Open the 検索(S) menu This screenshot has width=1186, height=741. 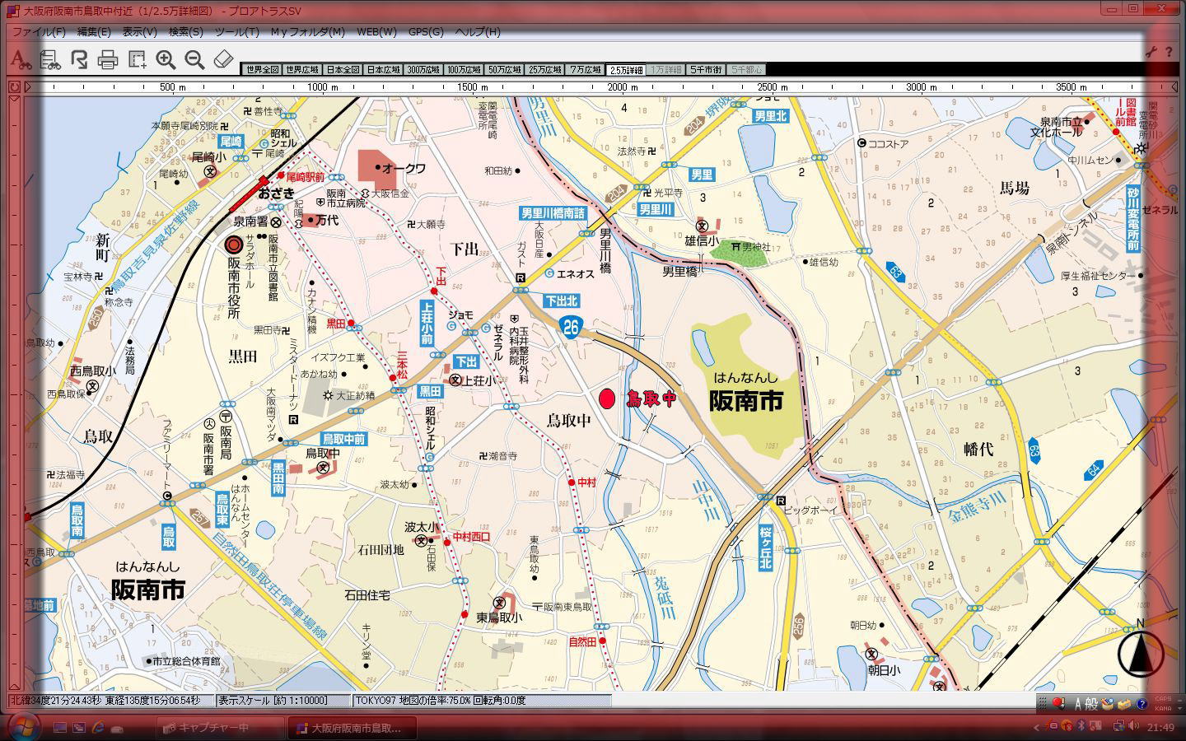point(185,32)
